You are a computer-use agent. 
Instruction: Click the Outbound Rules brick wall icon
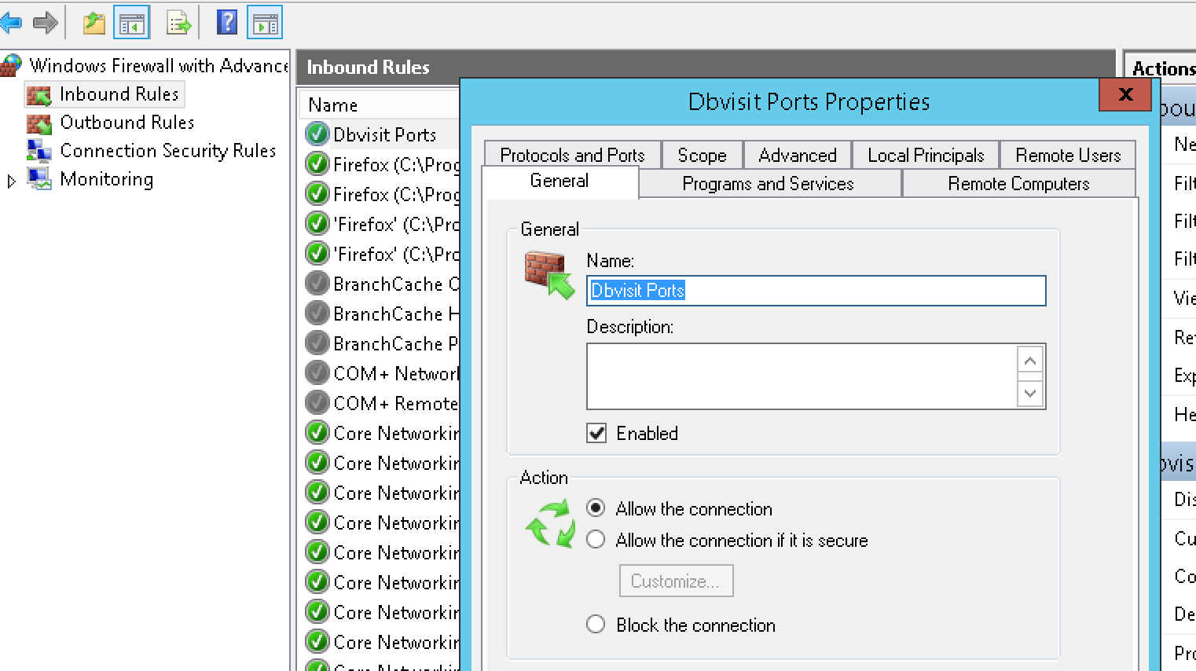tap(39, 123)
